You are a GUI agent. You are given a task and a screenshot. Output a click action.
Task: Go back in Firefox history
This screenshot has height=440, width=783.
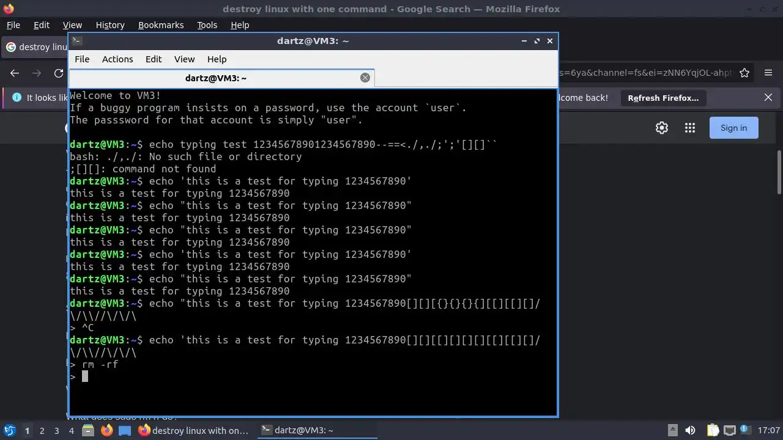(x=15, y=73)
